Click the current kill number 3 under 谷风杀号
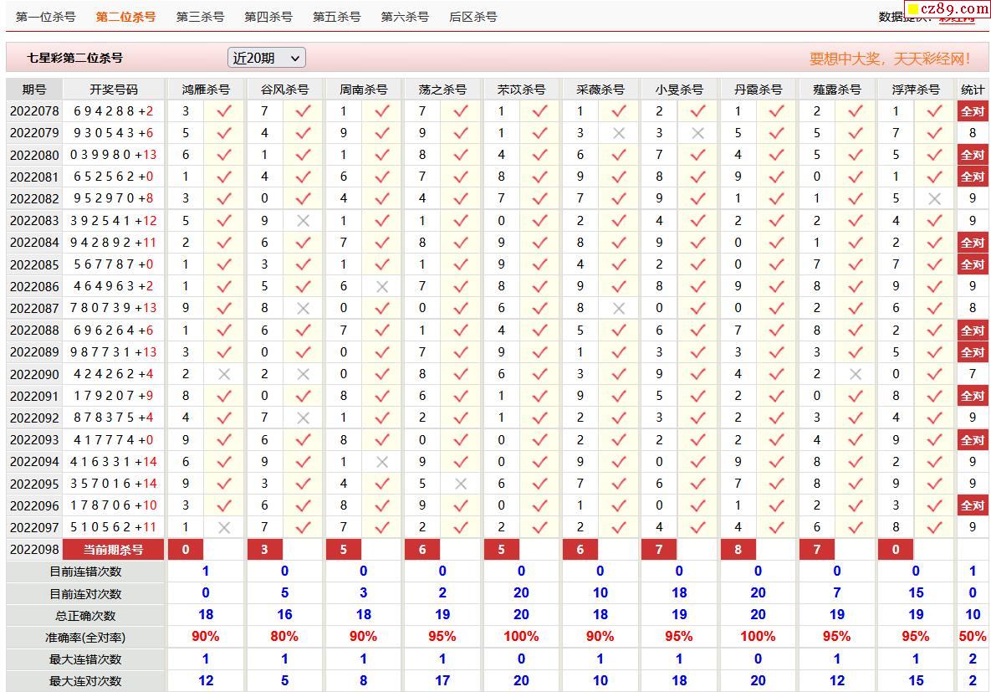Screen dimensions: 991x692 coord(264,550)
